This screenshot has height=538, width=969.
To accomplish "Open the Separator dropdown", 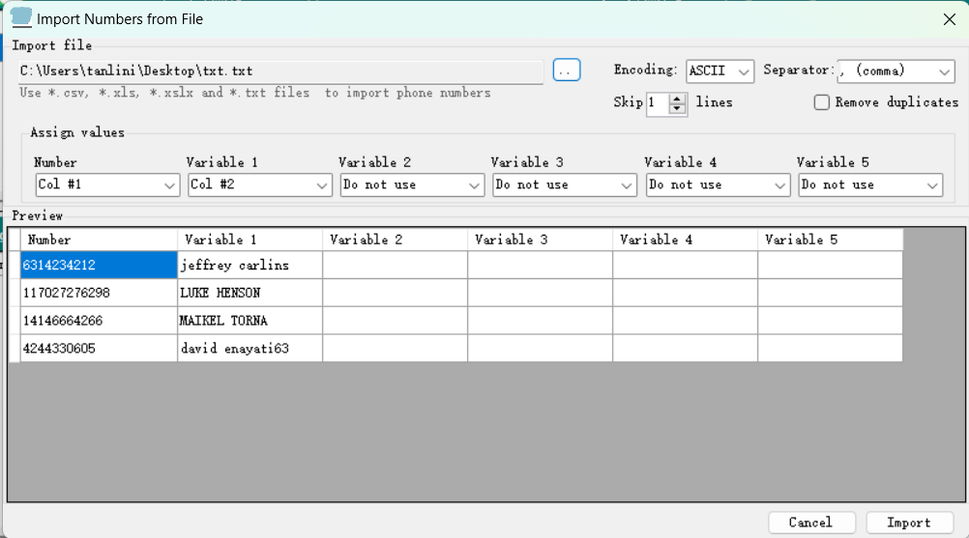I will [x=896, y=71].
